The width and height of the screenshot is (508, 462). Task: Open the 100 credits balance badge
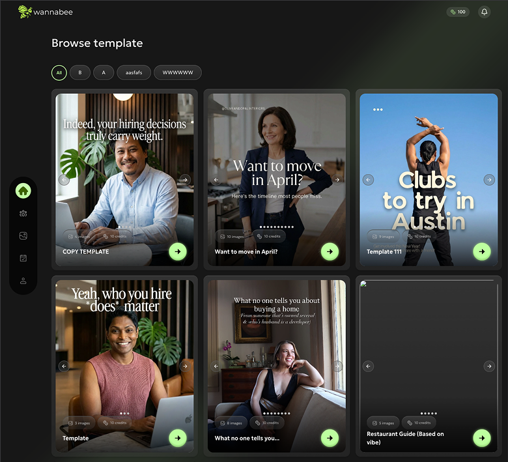tap(458, 12)
